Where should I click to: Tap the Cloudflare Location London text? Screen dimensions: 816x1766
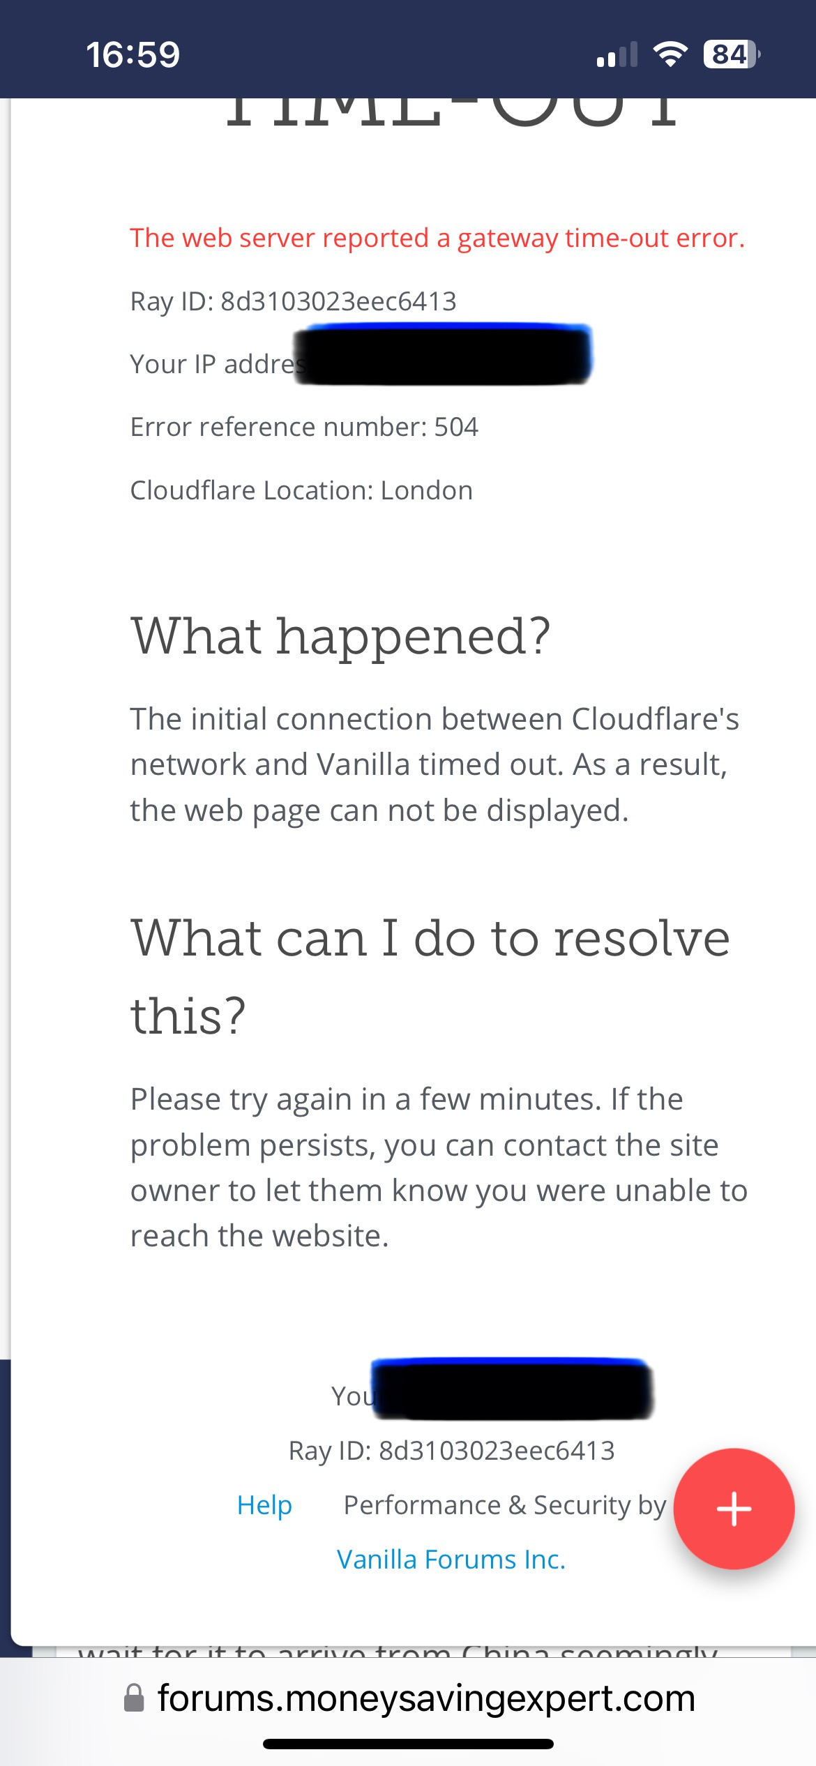coord(301,490)
